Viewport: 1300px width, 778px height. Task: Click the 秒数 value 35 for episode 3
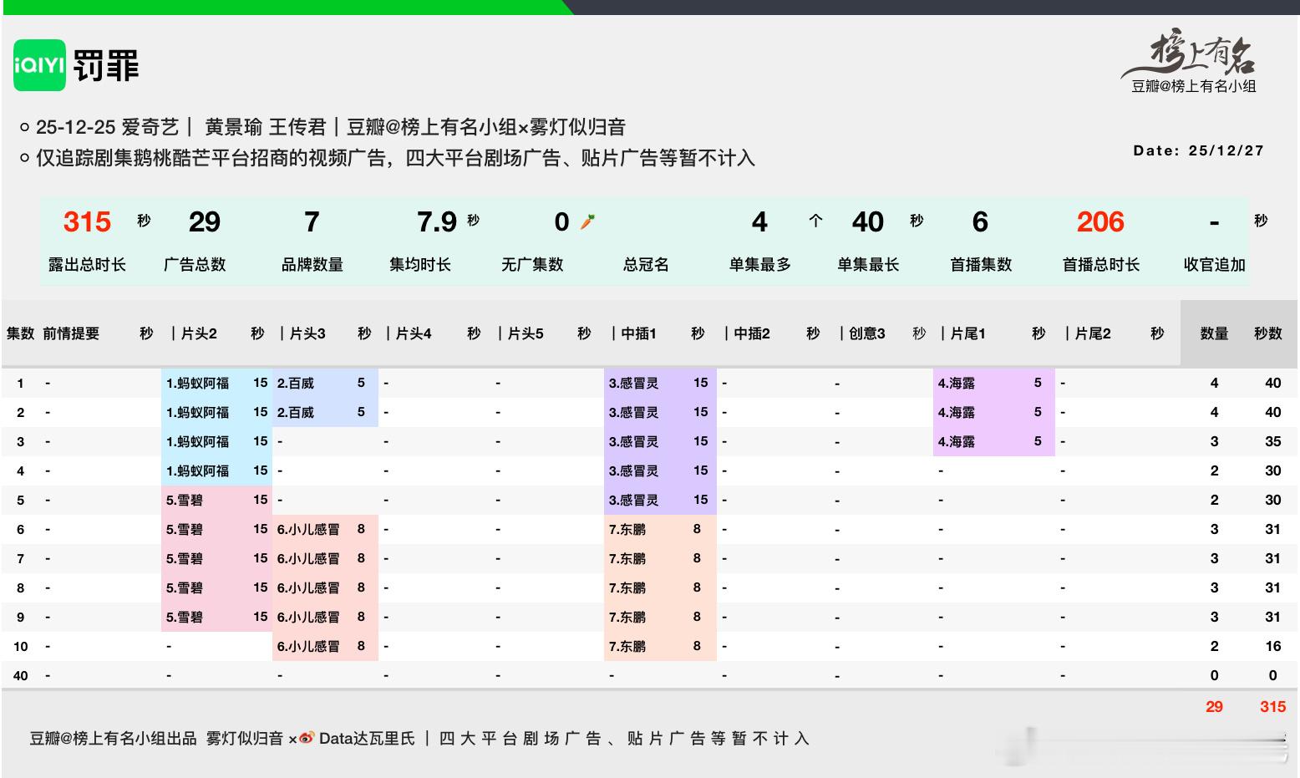coord(1272,442)
